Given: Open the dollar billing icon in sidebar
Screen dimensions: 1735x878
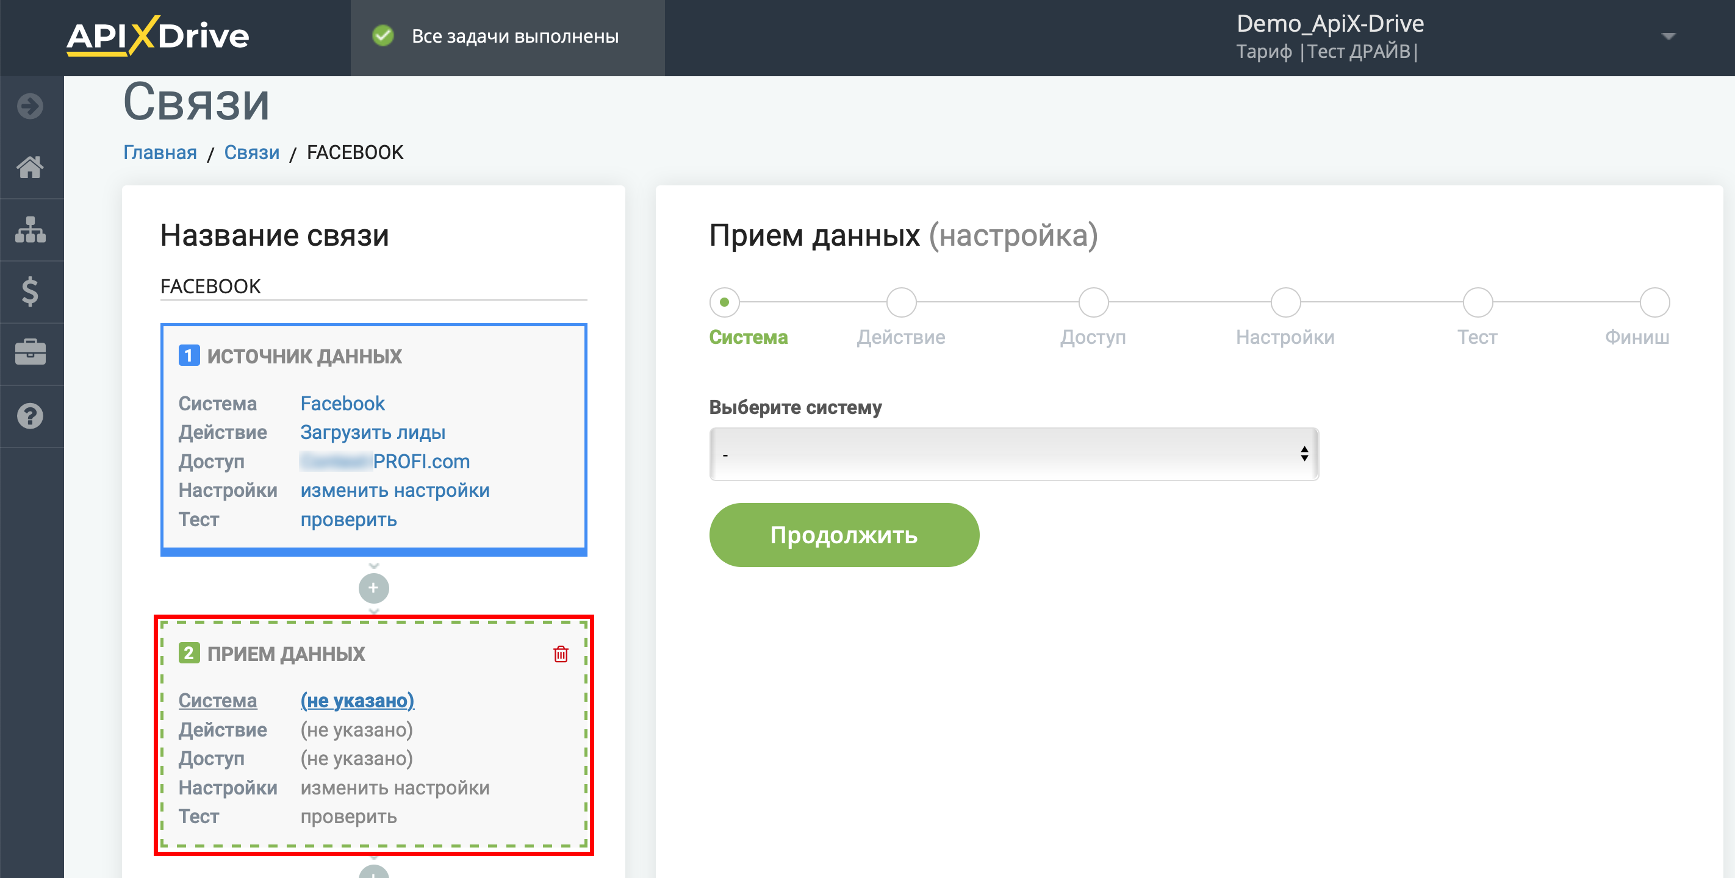Looking at the screenshot, I should [31, 291].
